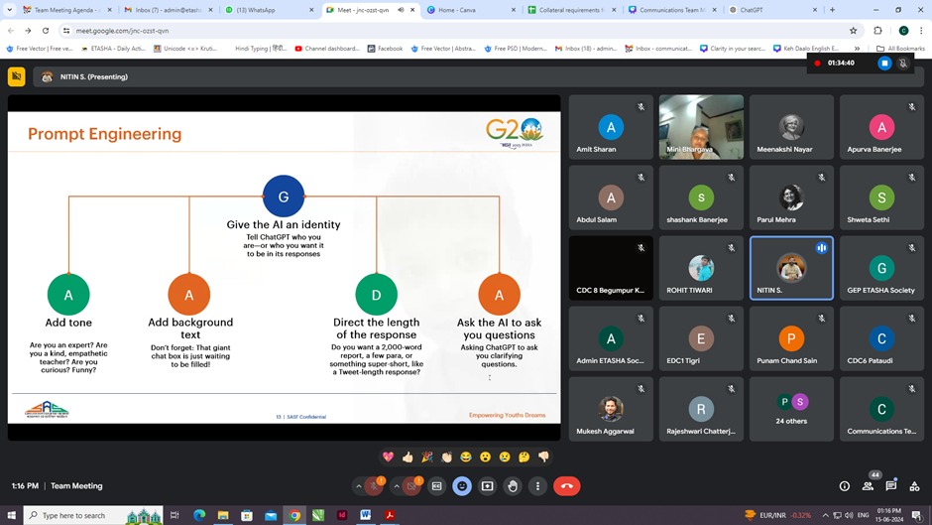Click the muted camera icon beside presenter name
The width and height of the screenshot is (932, 525).
[17, 76]
